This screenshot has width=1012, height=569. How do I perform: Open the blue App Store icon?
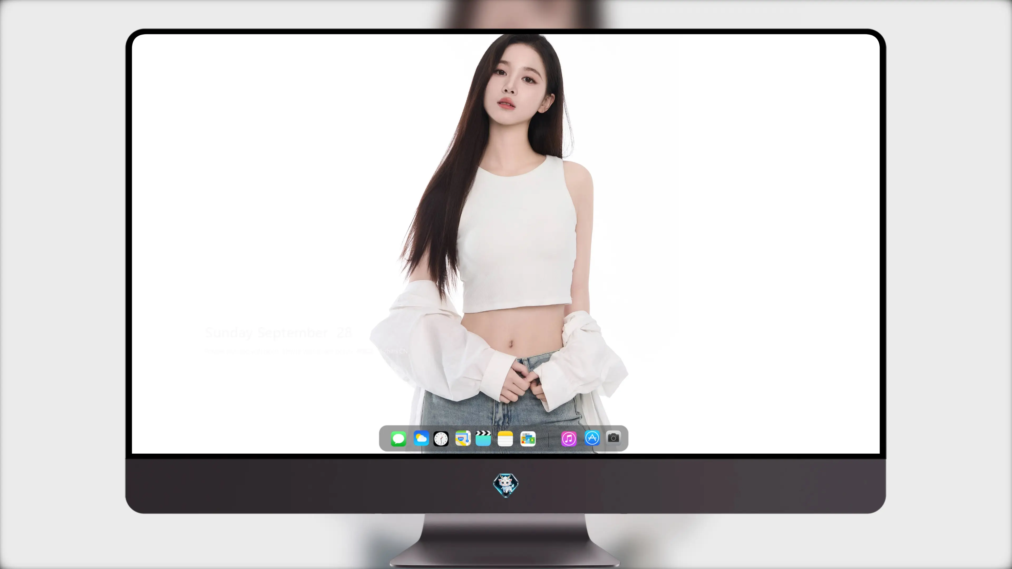click(592, 438)
